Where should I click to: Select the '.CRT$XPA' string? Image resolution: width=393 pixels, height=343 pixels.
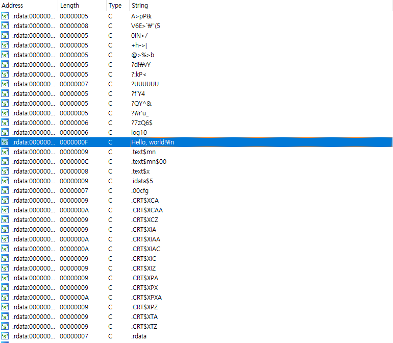click(144, 278)
